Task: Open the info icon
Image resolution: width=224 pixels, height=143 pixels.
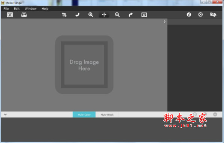Action: coord(189,15)
